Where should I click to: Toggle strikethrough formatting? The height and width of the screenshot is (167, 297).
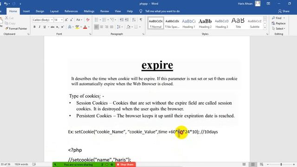(52, 27)
